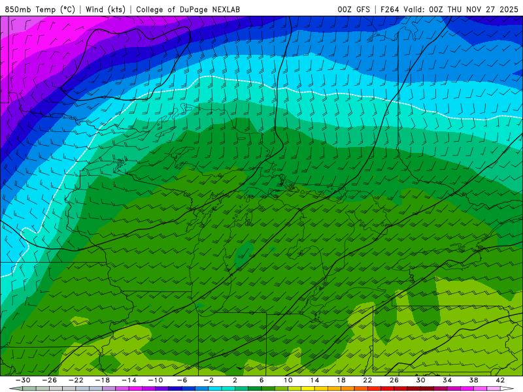Click the '850mb Temp (°C)' title text
The height and width of the screenshot is (392, 523).
[40, 10]
